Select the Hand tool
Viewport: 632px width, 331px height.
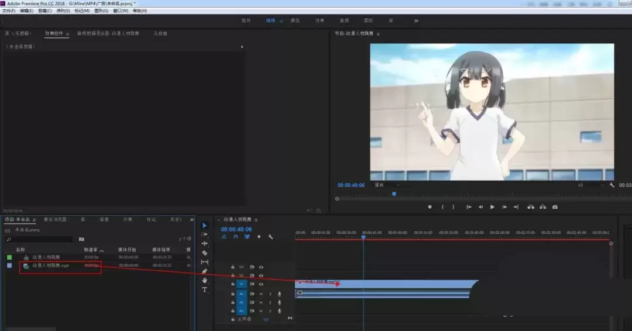coord(204,280)
